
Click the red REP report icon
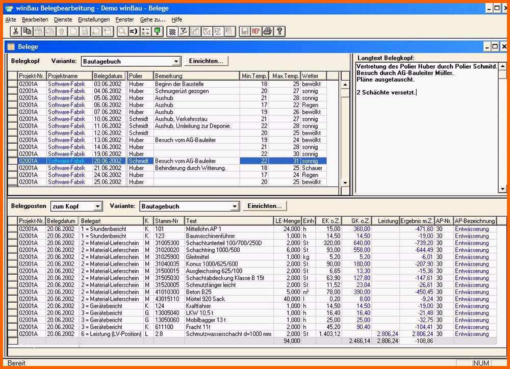pyautogui.click(x=256, y=31)
